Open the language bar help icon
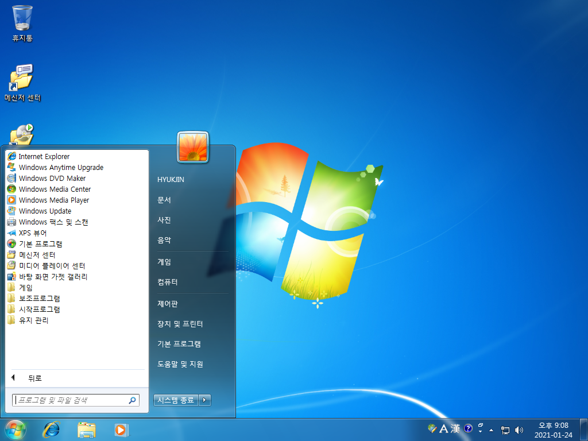This screenshot has height=441, width=588. [x=468, y=428]
